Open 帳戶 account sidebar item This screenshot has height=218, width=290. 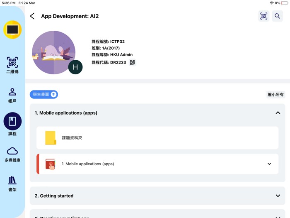[x=12, y=96]
